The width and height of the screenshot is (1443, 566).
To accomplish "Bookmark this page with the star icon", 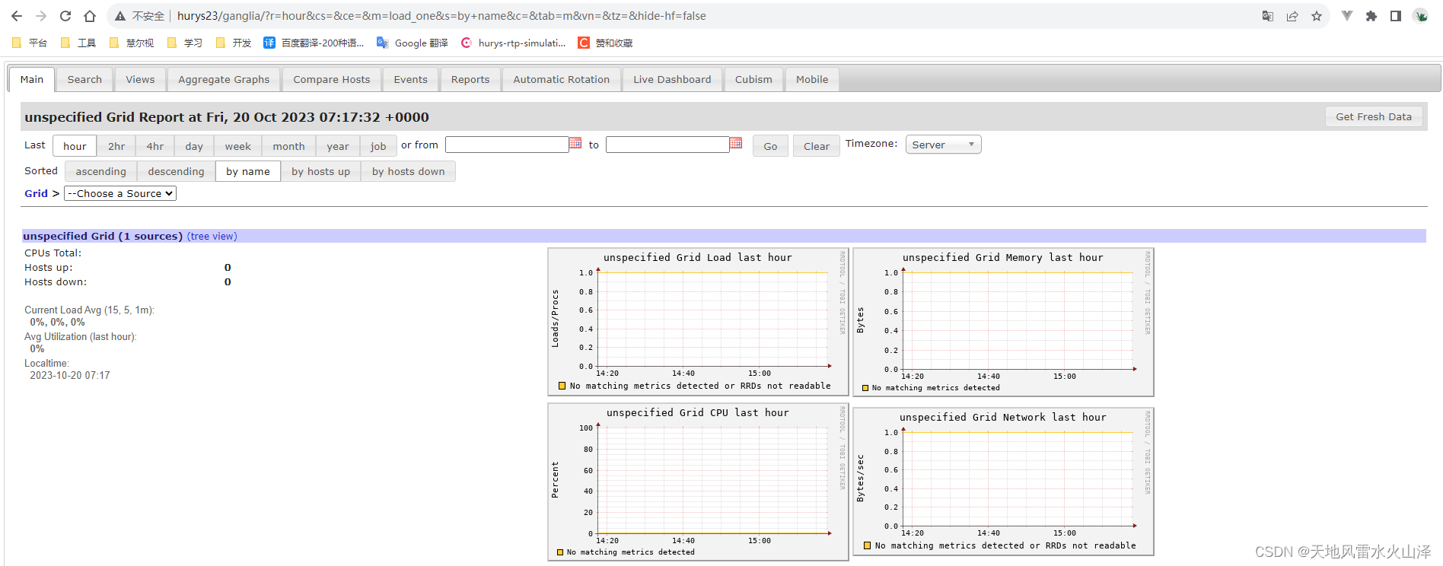I will pos(1317,16).
